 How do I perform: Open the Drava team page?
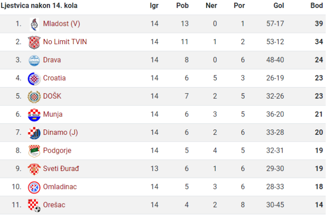(52, 60)
